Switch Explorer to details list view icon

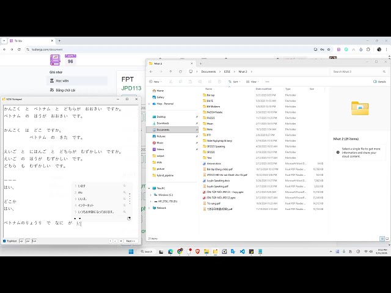pyautogui.click(x=382, y=239)
